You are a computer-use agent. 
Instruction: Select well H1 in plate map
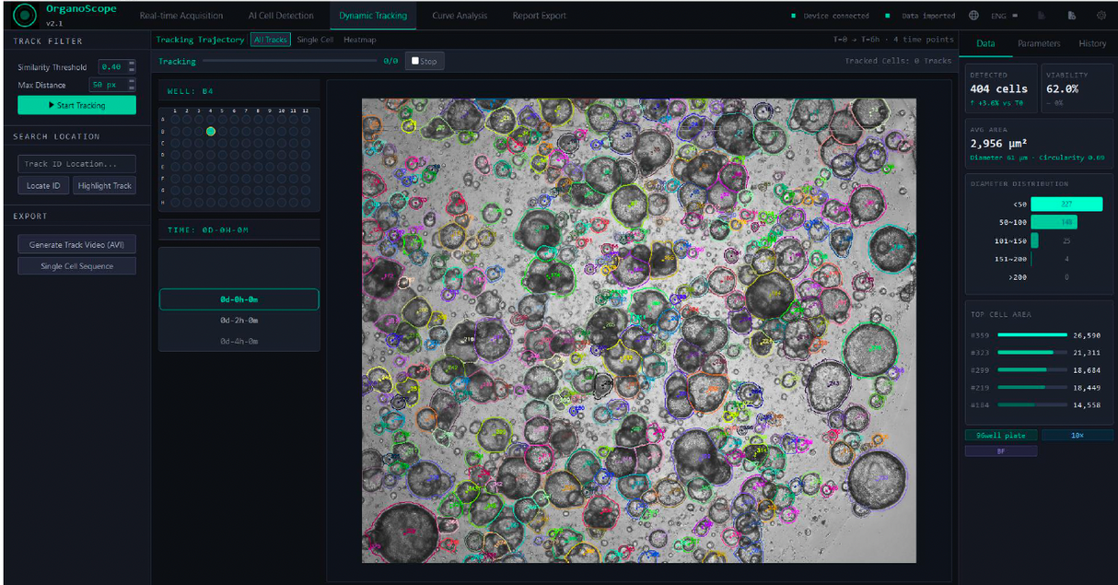pos(175,203)
